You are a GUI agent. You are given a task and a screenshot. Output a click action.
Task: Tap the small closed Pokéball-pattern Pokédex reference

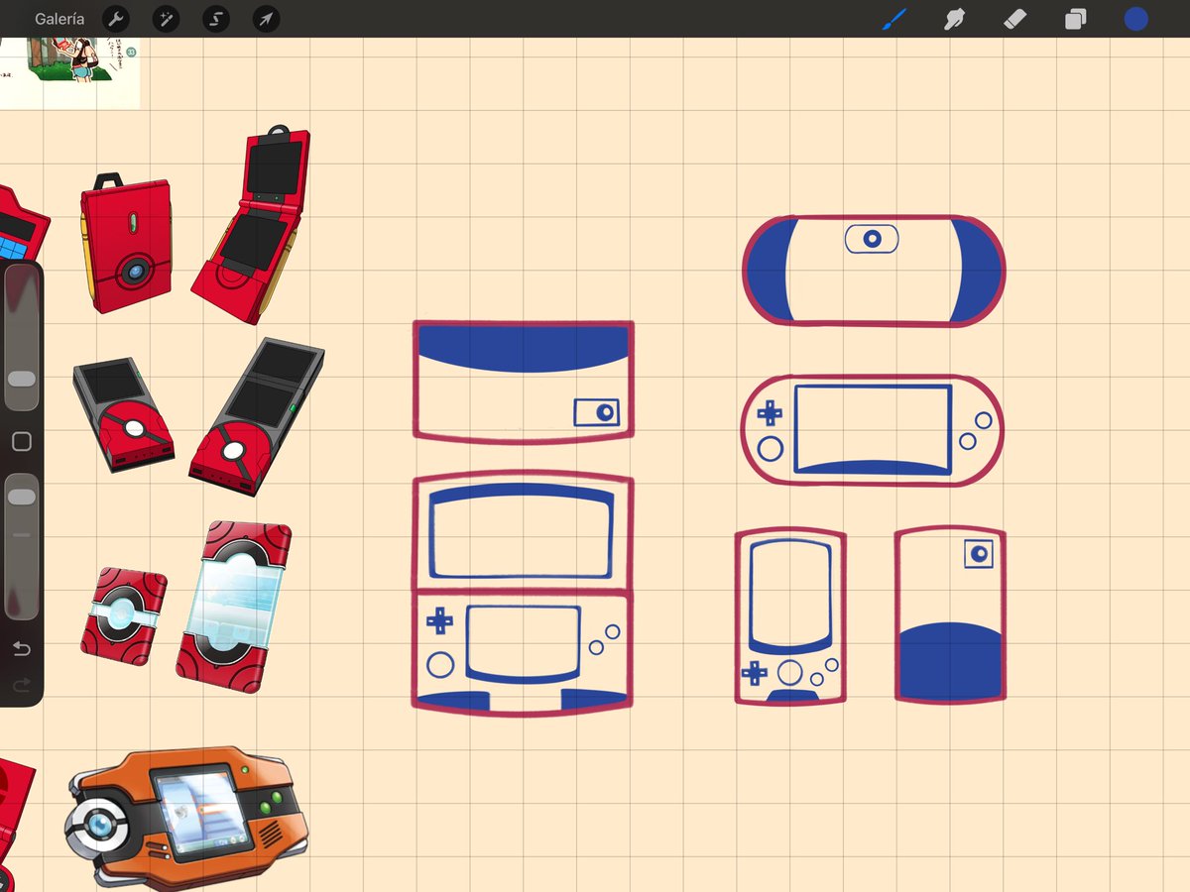click(124, 616)
